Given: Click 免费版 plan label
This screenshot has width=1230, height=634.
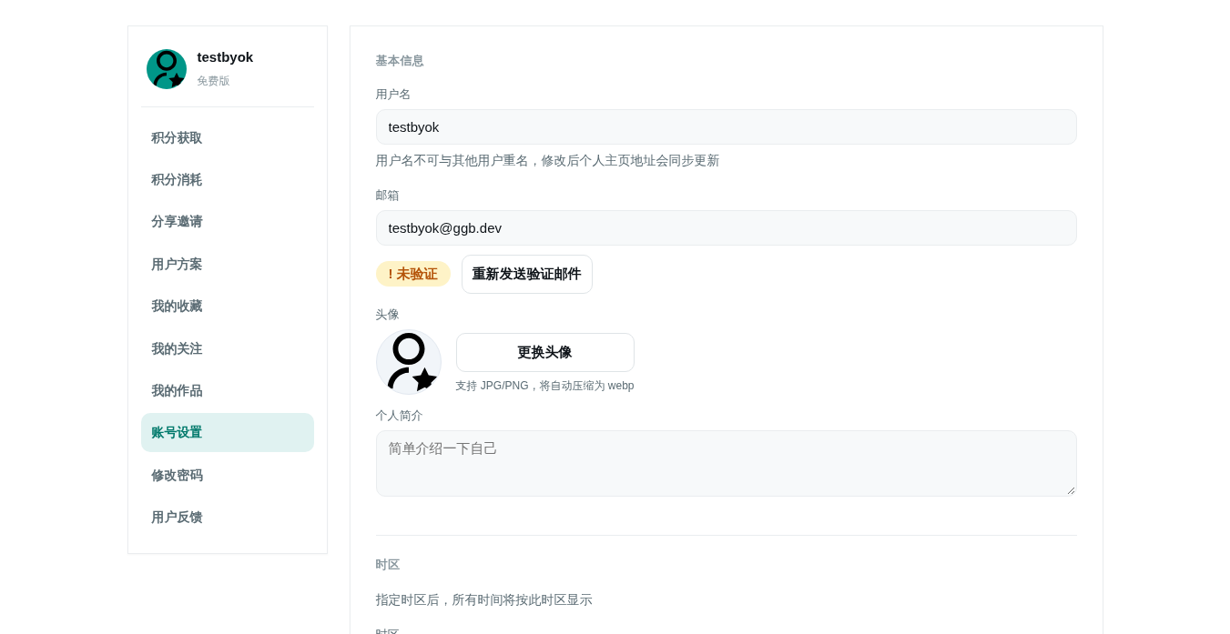Looking at the screenshot, I should coord(213,81).
